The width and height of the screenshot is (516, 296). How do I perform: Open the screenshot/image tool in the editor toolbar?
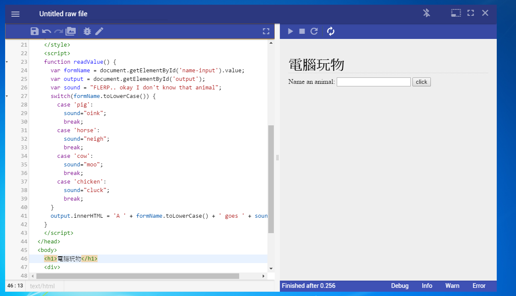[x=70, y=31]
